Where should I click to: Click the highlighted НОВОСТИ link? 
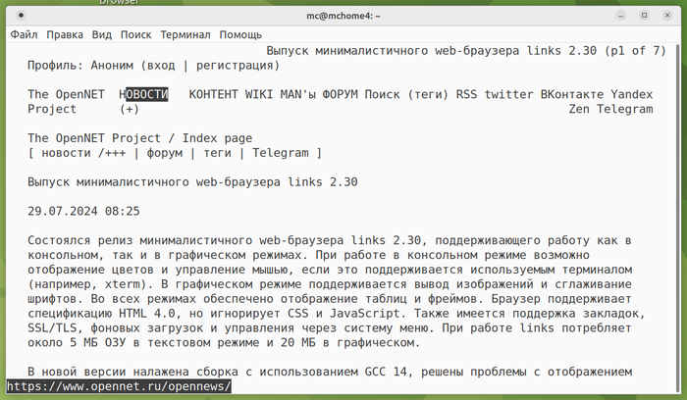[143, 94]
